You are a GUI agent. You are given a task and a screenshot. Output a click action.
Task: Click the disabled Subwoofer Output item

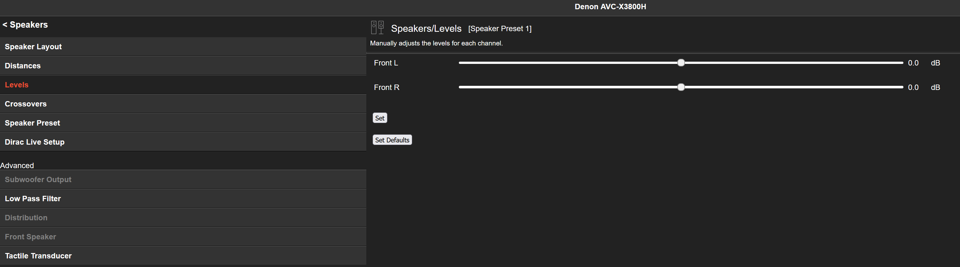183,180
